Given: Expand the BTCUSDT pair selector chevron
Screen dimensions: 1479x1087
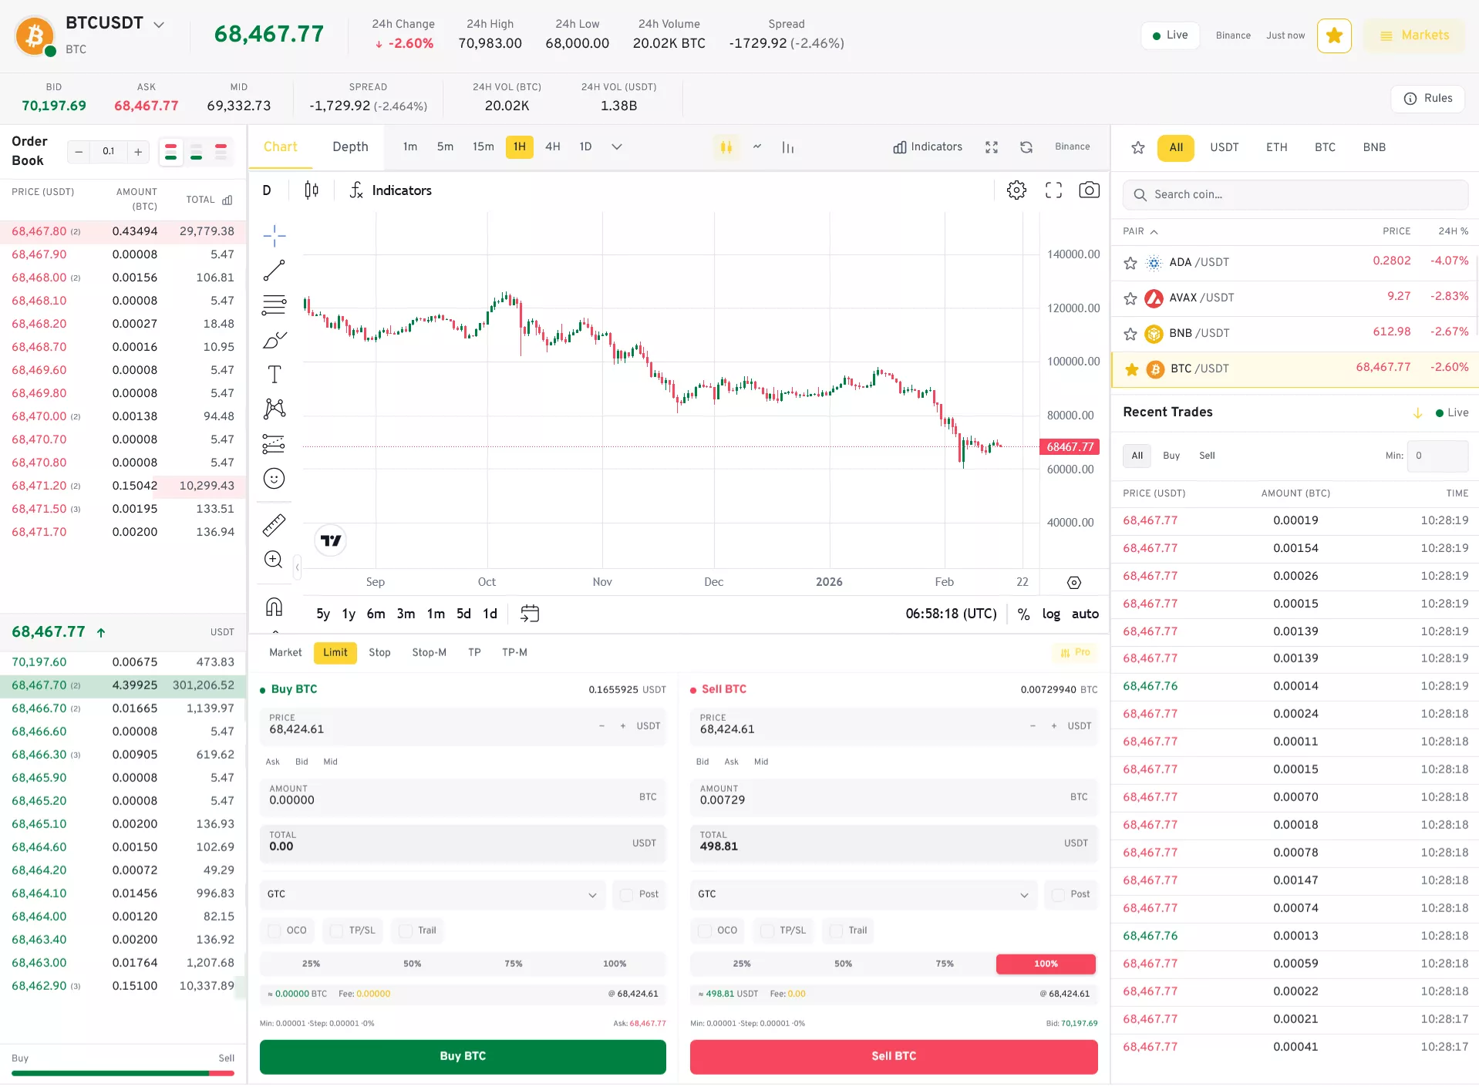Looking at the screenshot, I should (x=159, y=25).
